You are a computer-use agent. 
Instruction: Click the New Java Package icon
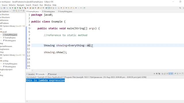pos(30,8)
